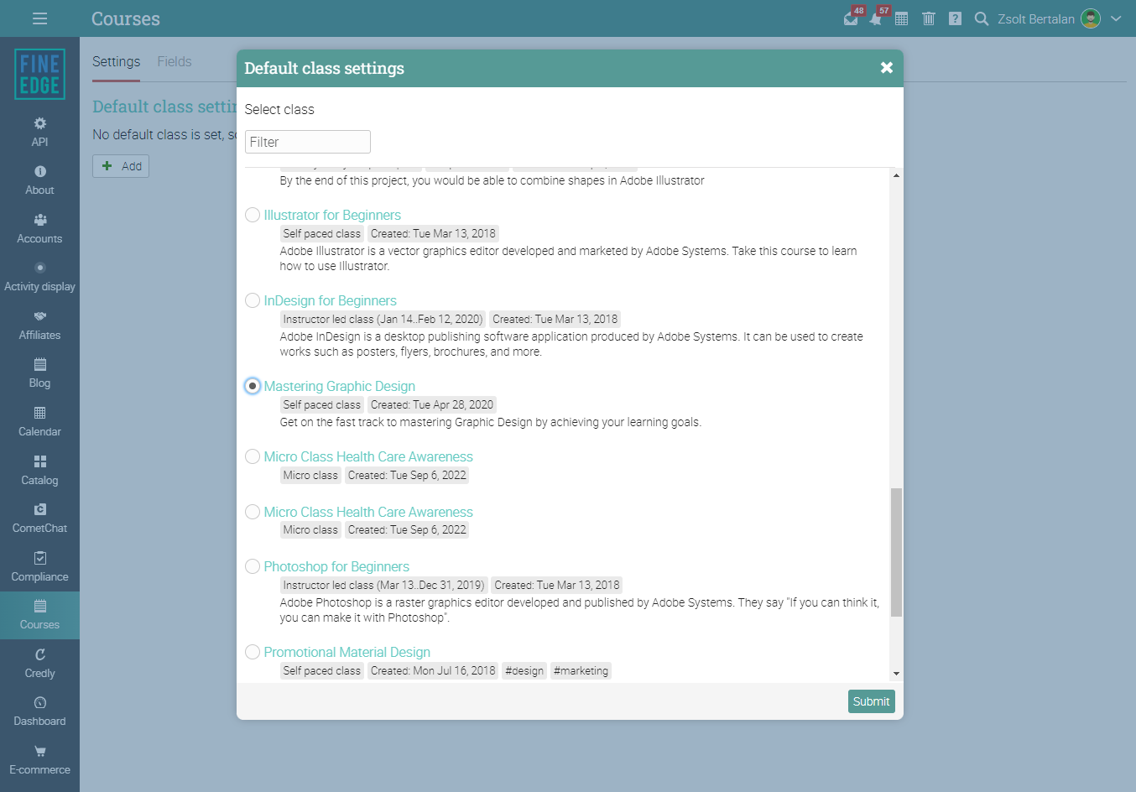Viewport: 1136px width, 792px height.
Task: Open the Photoshop for Beginners link
Action: coord(336,566)
